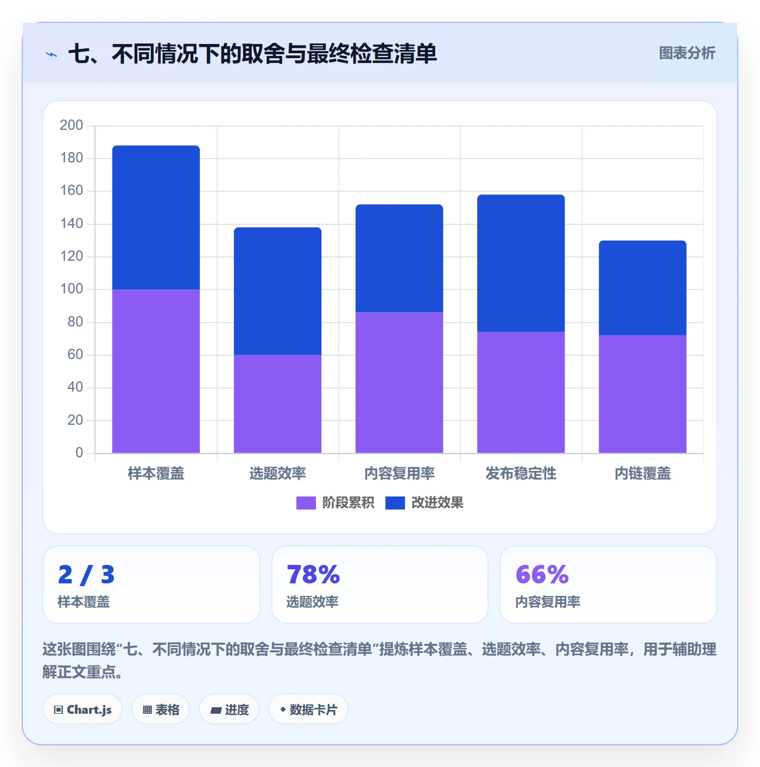
Task: Click the bar icon in 进度 tag
Action: pyautogui.click(x=216, y=710)
